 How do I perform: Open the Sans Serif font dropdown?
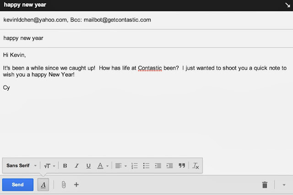tap(22, 166)
